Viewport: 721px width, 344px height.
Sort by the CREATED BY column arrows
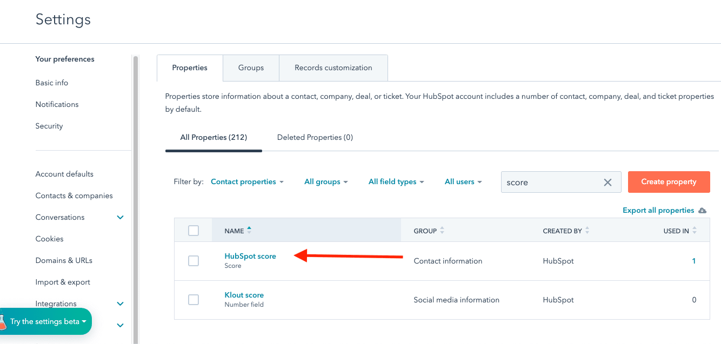(x=586, y=231)
